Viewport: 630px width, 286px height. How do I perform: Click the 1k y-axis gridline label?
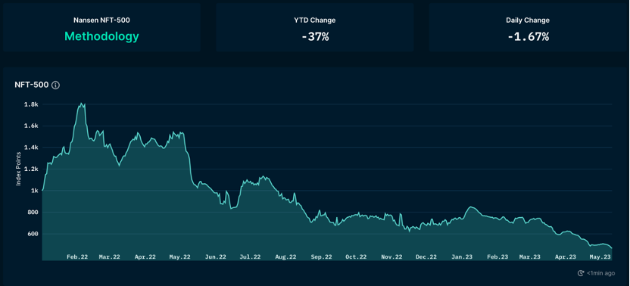tap(34, 191)
